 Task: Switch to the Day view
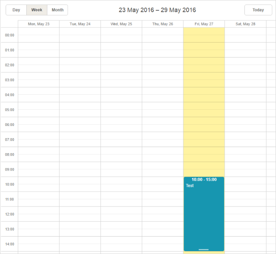coord(16,10)
